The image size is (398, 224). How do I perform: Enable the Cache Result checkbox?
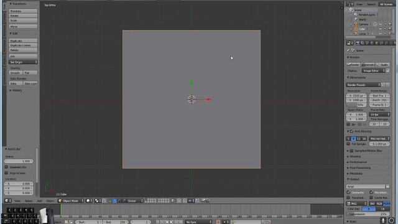371,197
